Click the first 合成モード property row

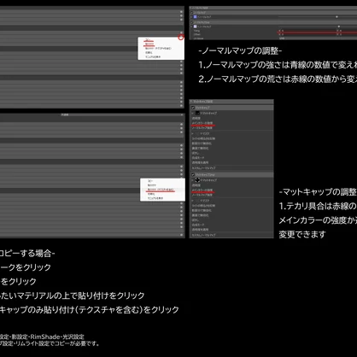[231, 158]
